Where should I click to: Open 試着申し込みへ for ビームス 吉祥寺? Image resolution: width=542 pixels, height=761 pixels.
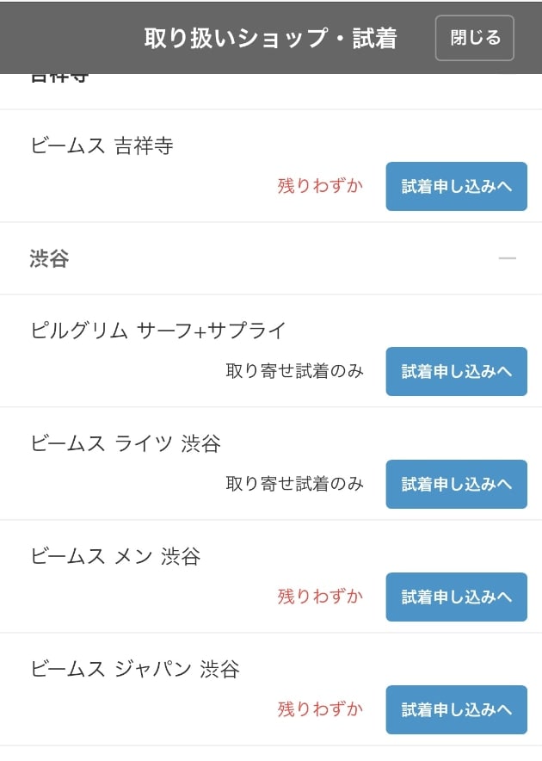[457, 186]
